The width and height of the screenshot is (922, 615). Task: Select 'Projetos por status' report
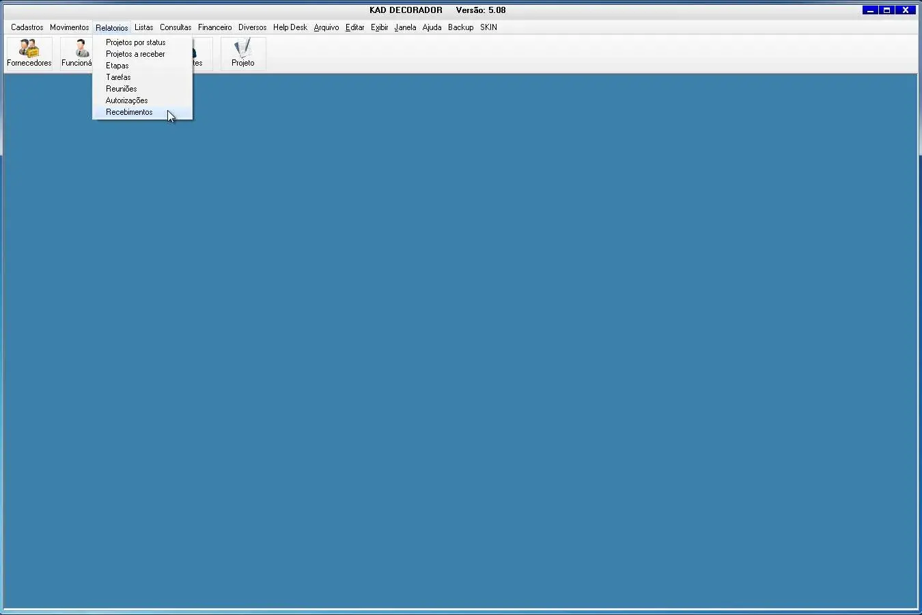point(135,42)
